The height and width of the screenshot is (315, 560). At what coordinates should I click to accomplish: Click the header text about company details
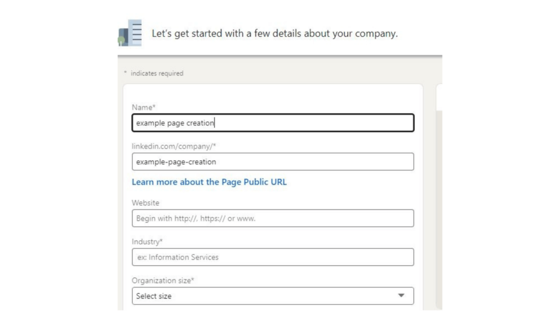(272, 33)
